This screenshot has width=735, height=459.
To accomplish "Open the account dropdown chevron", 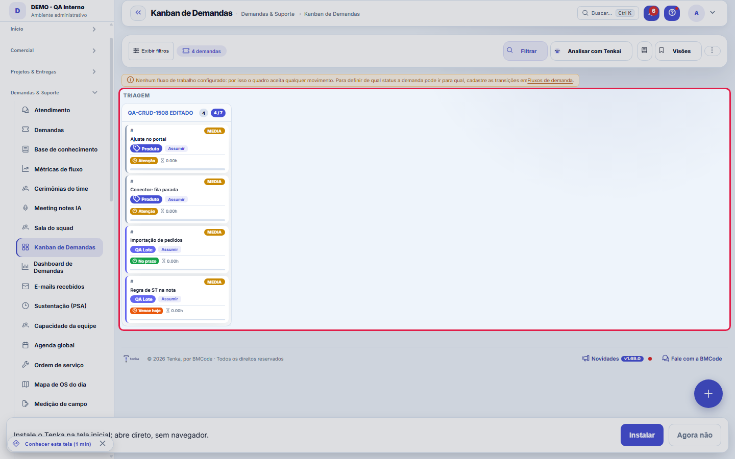I will (x=713, y=13).
